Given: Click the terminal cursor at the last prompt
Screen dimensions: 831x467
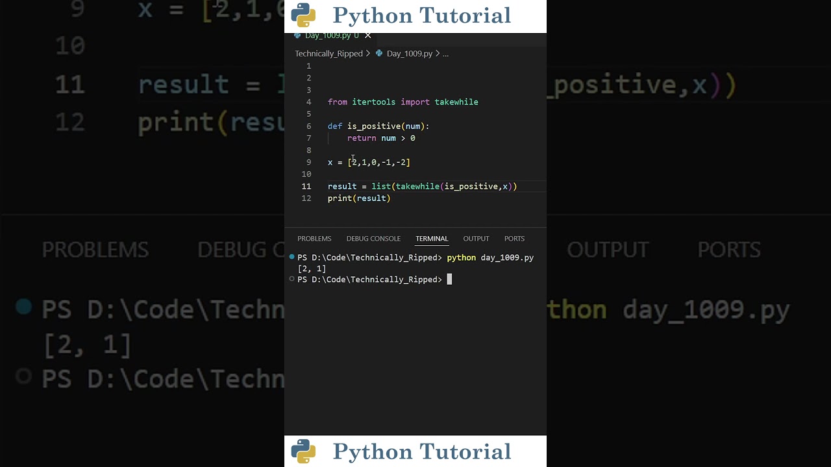Looking at the screenshot, I should pyautogui.click(x=449, y=280).
